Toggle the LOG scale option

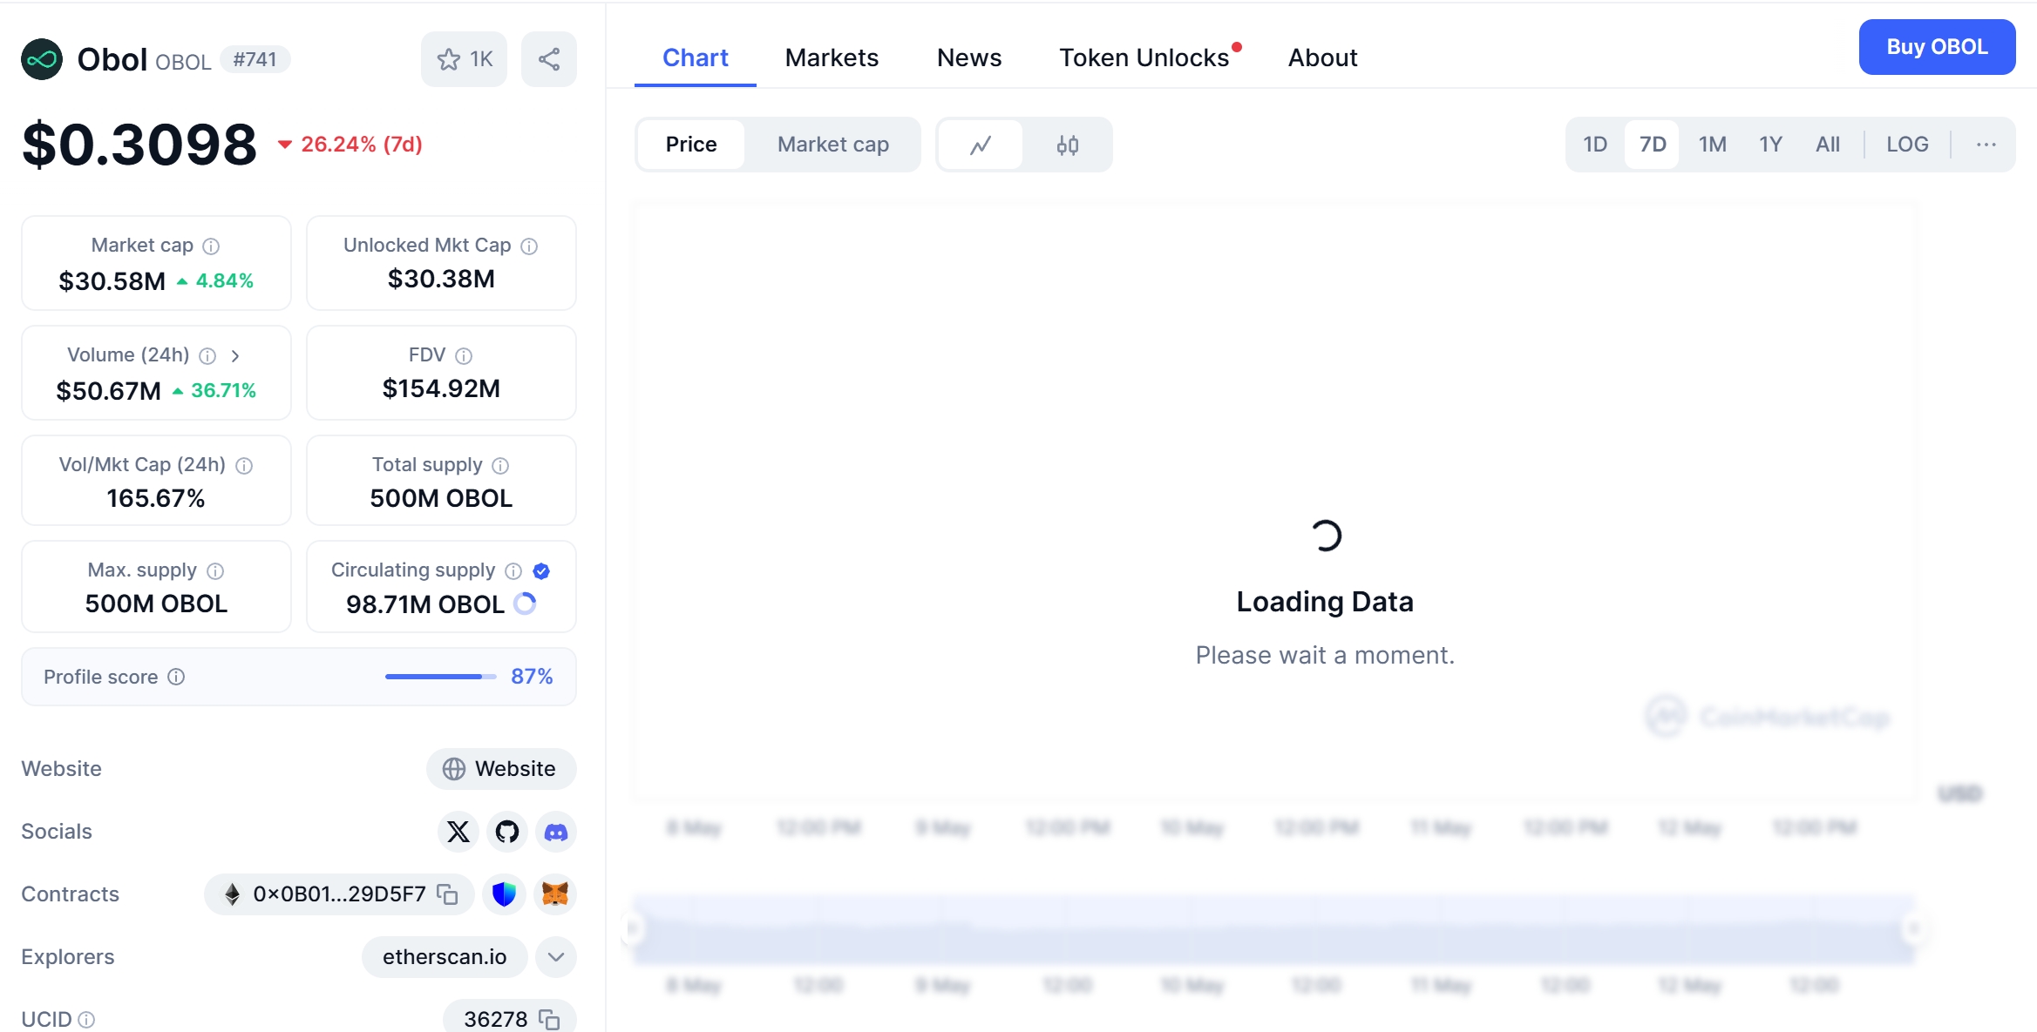1906,145
